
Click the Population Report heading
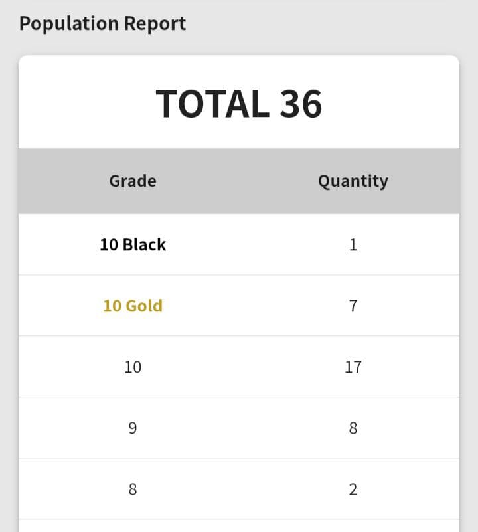pyautogui.click(x=102, y=24)
